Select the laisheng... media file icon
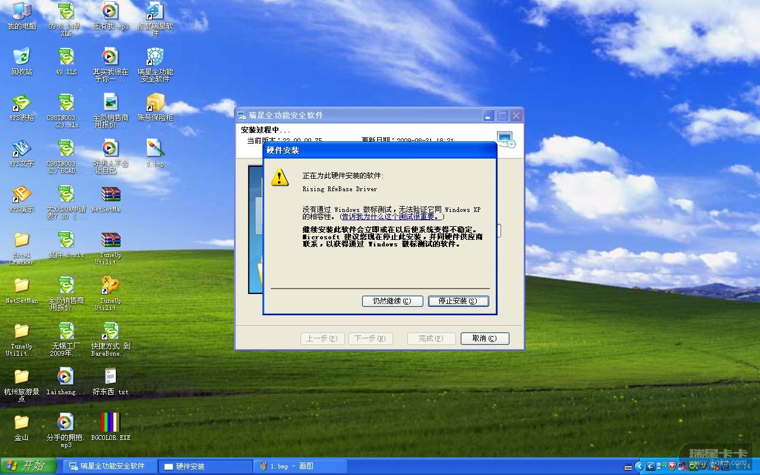Screen dimensions: 760x475 click(66, 382)
